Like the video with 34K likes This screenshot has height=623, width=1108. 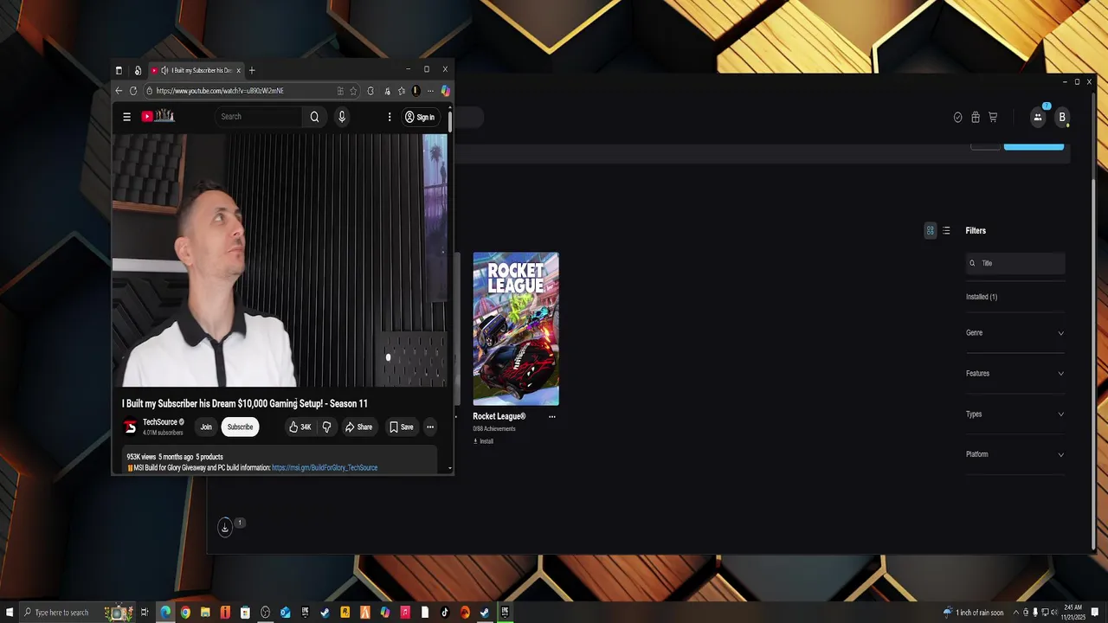tap(300, 427)
